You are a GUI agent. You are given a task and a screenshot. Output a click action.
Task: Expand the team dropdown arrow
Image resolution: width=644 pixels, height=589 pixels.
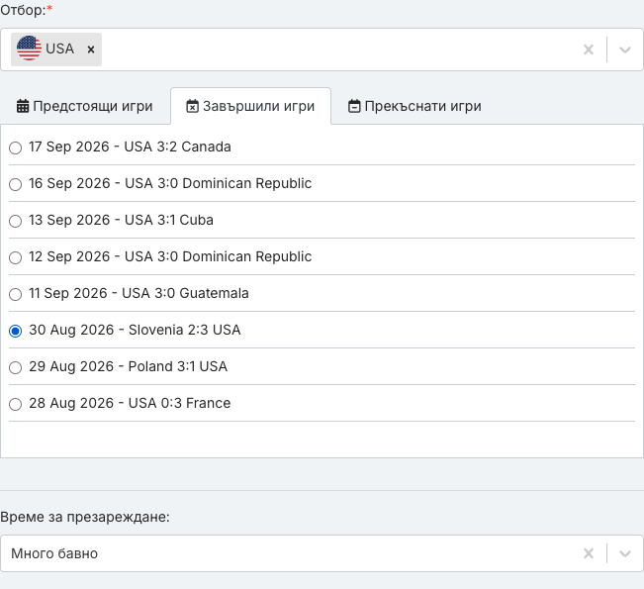pyautogui.click(x=624, y=49)
